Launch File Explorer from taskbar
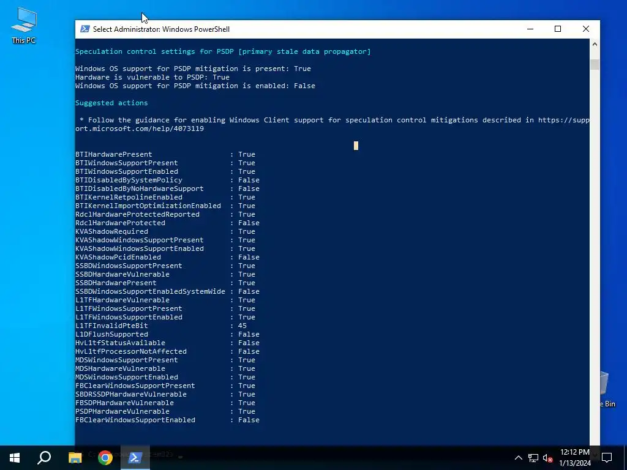The width and height of the screenshot is (627, 470). tap(75, 458)
